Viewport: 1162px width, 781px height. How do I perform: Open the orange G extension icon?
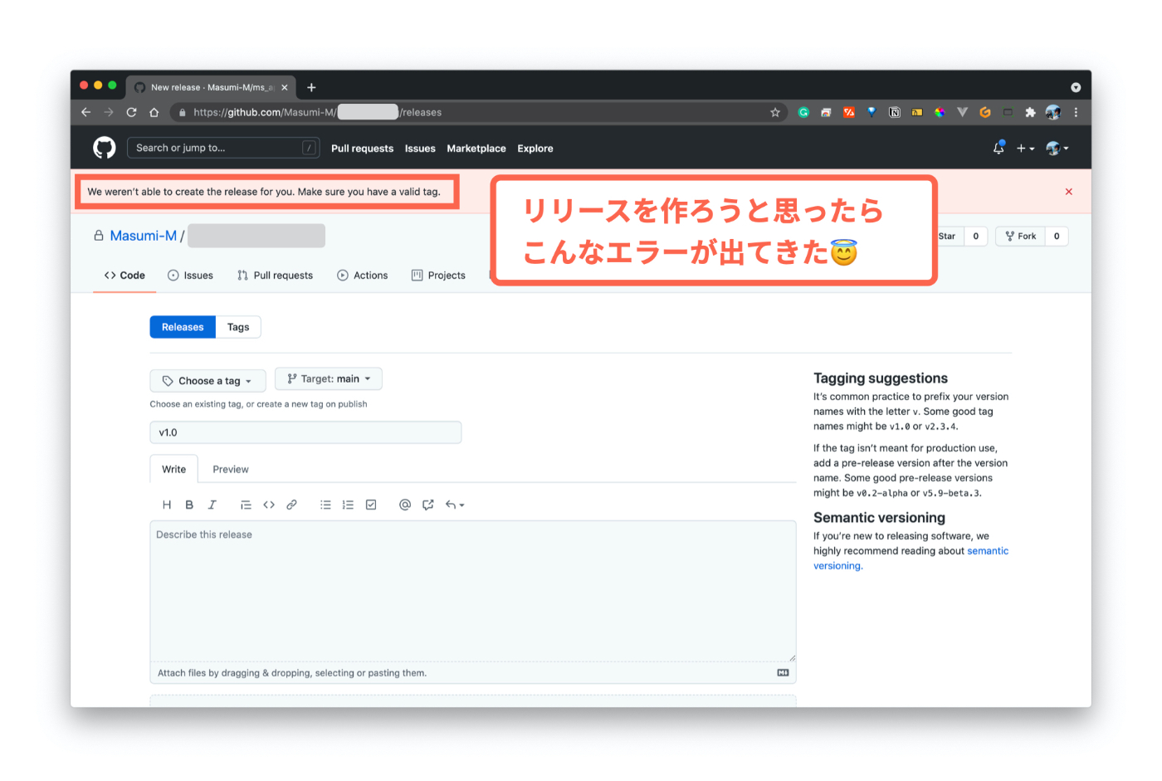[x=985, y=112]
